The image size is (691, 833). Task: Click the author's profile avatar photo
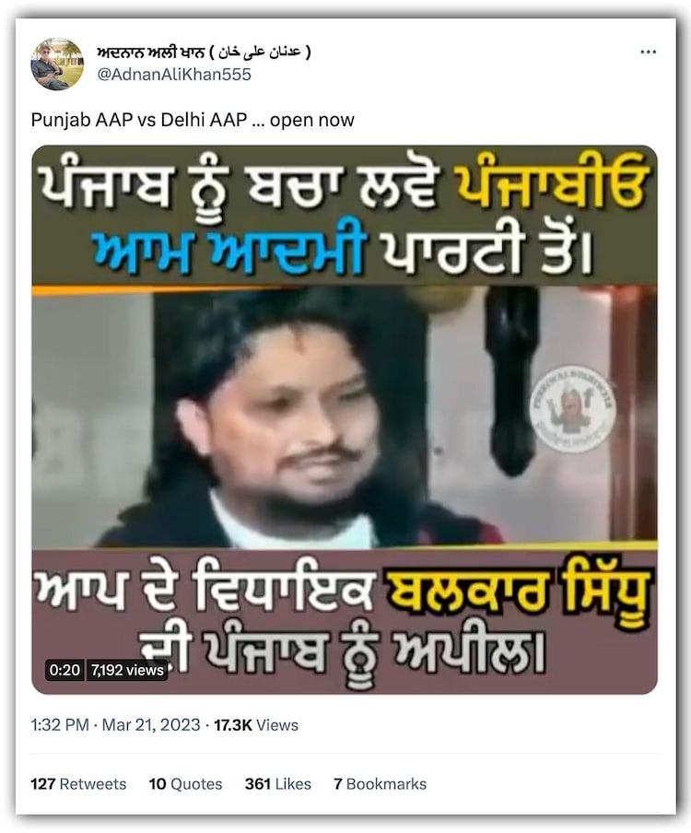(x=57, y=65)
